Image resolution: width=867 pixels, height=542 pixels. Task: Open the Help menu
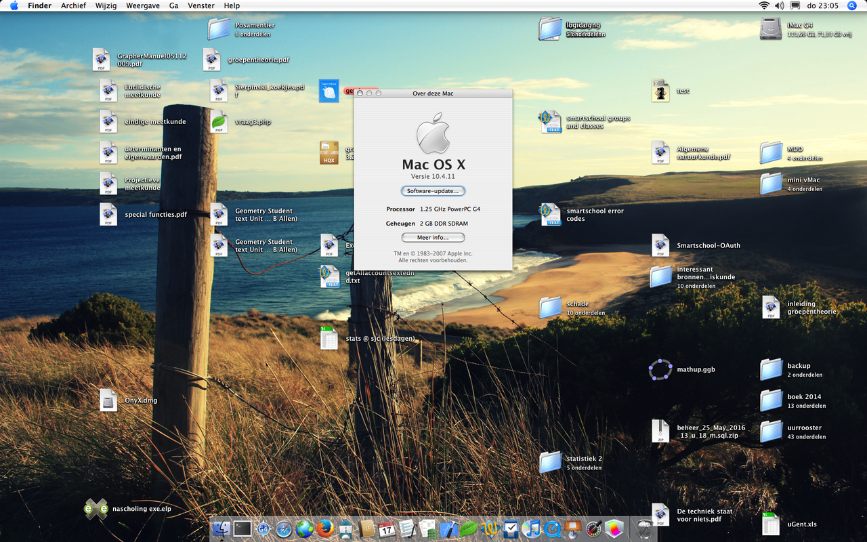pos(232,5)
